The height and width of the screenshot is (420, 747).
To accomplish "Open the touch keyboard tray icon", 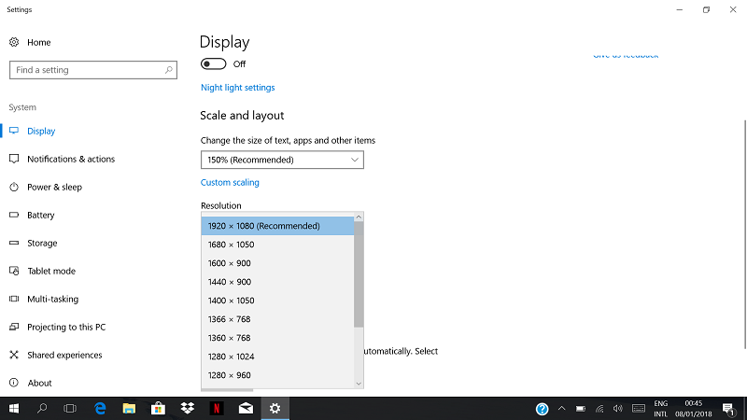I will pyautogui.click(x=639, y=409).
